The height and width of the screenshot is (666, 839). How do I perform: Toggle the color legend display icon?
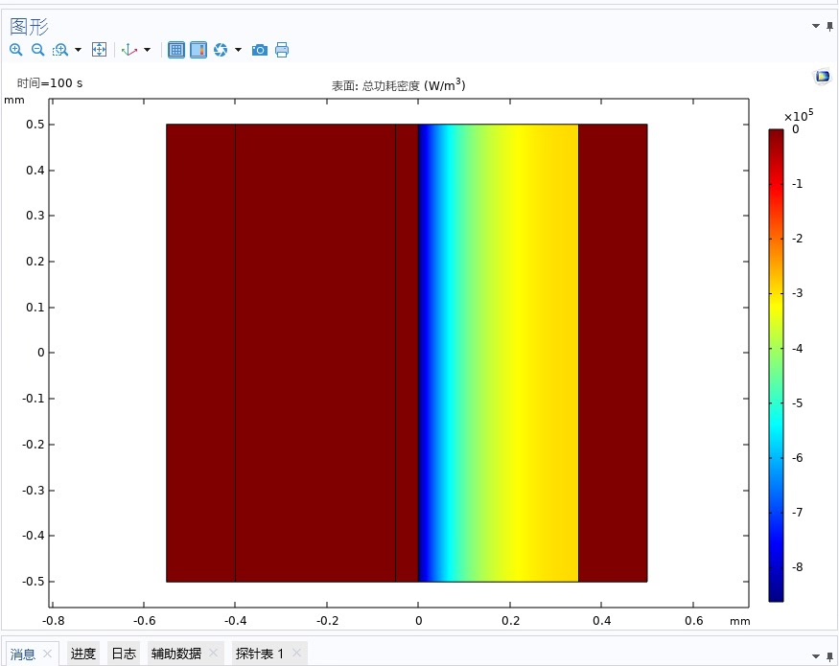pyautogui.click(x=198, y=50)
